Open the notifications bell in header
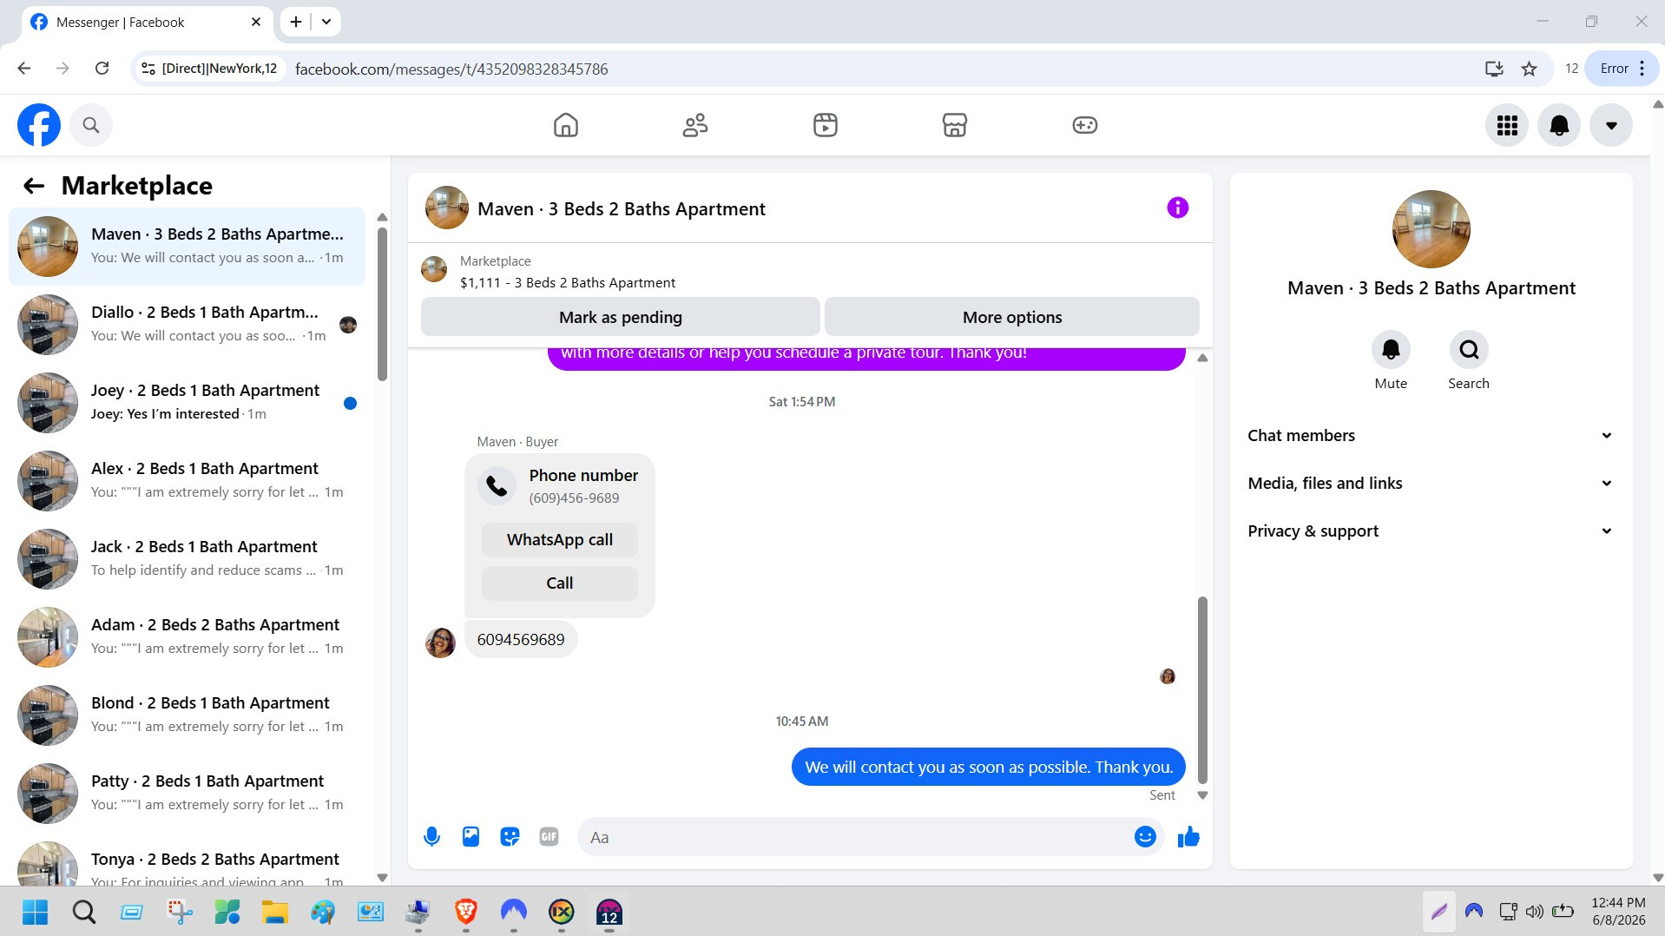The image size is (1665, 936). (x=1559, y=125)
